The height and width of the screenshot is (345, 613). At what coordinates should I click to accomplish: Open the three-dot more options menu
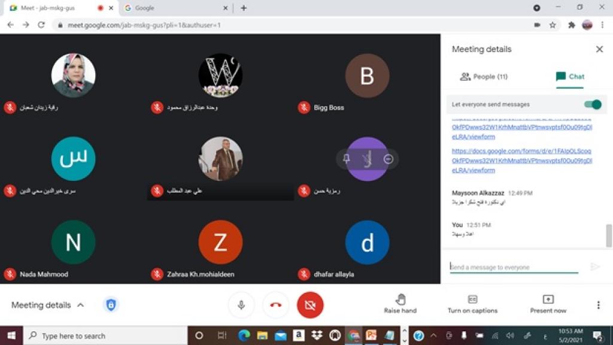tap(598, 305)
